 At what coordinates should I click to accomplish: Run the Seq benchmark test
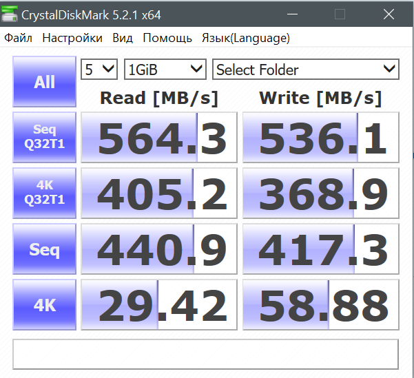point(45,249)
